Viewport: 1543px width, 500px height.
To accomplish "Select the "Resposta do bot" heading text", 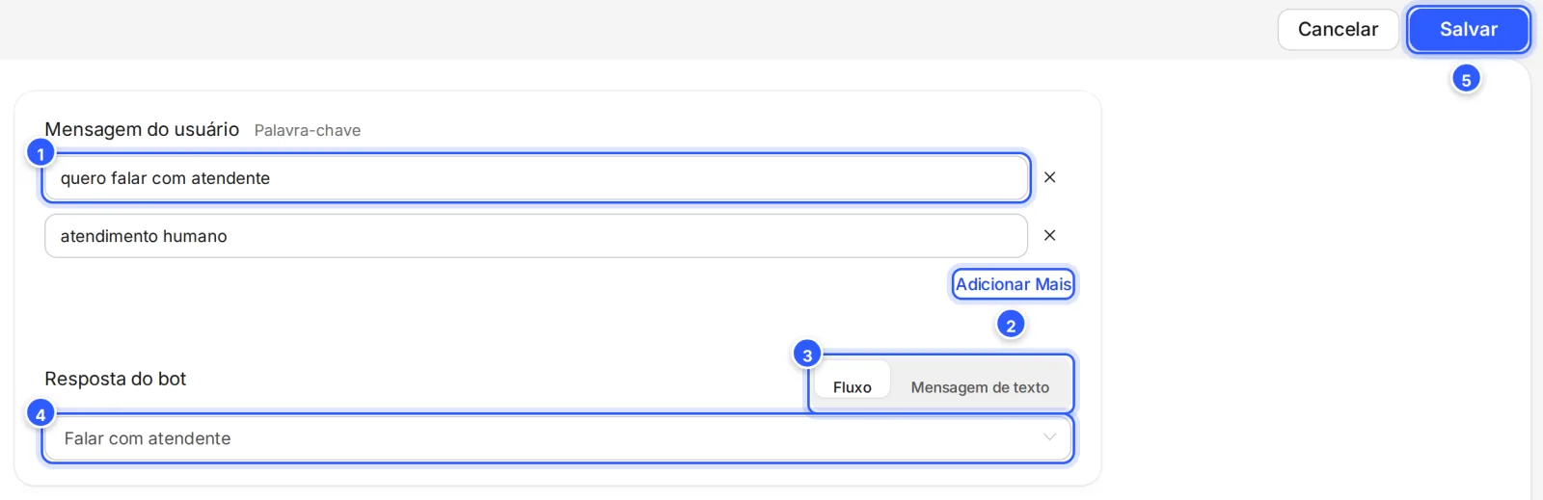I will [x=115, y=379].
